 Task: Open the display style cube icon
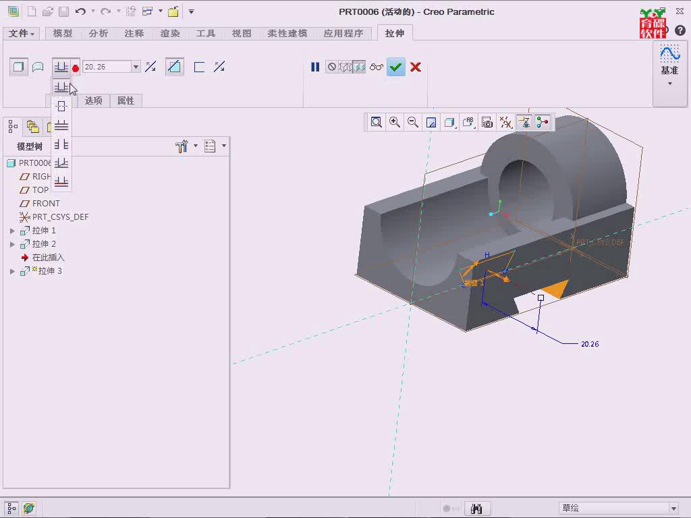[x=449, y=122]
